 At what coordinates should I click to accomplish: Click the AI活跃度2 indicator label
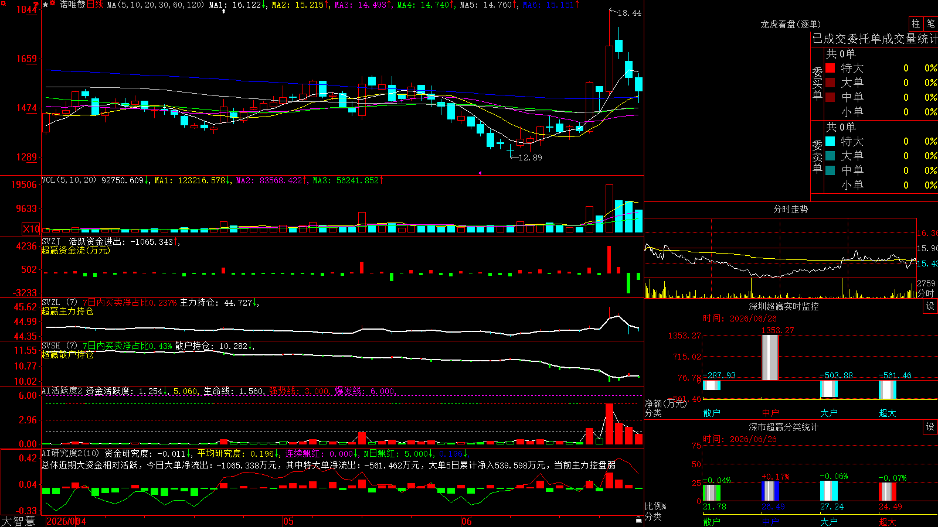[62, 391]
